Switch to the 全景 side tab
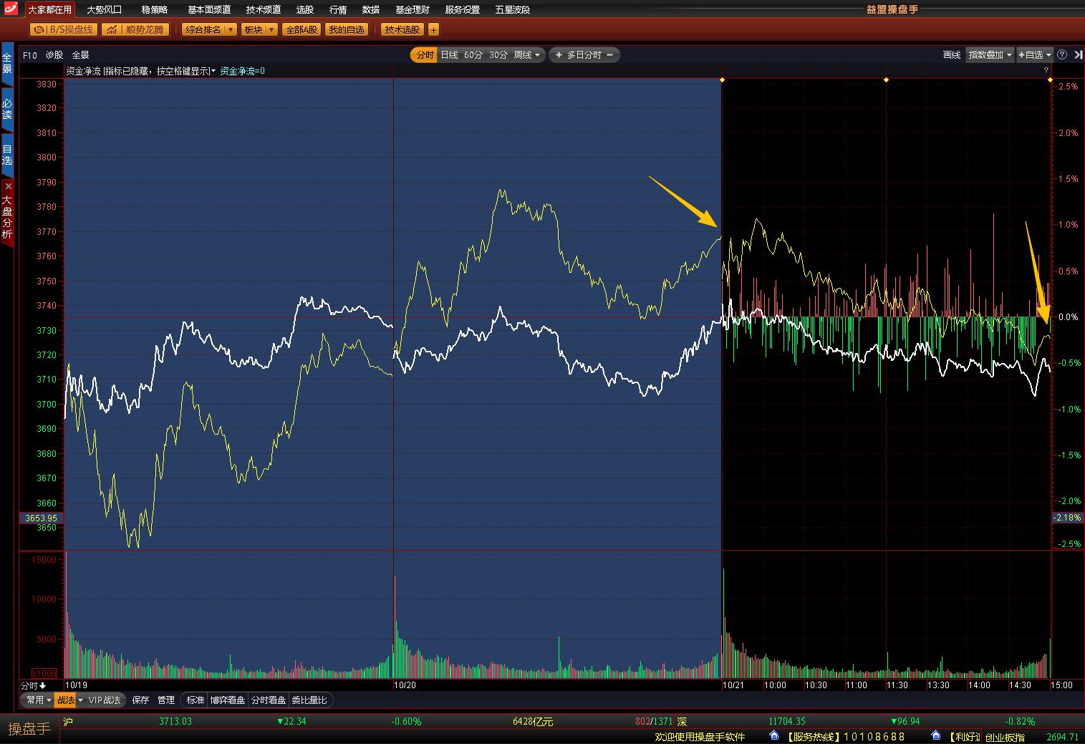Screen dimensions: 1085x744 7,63
